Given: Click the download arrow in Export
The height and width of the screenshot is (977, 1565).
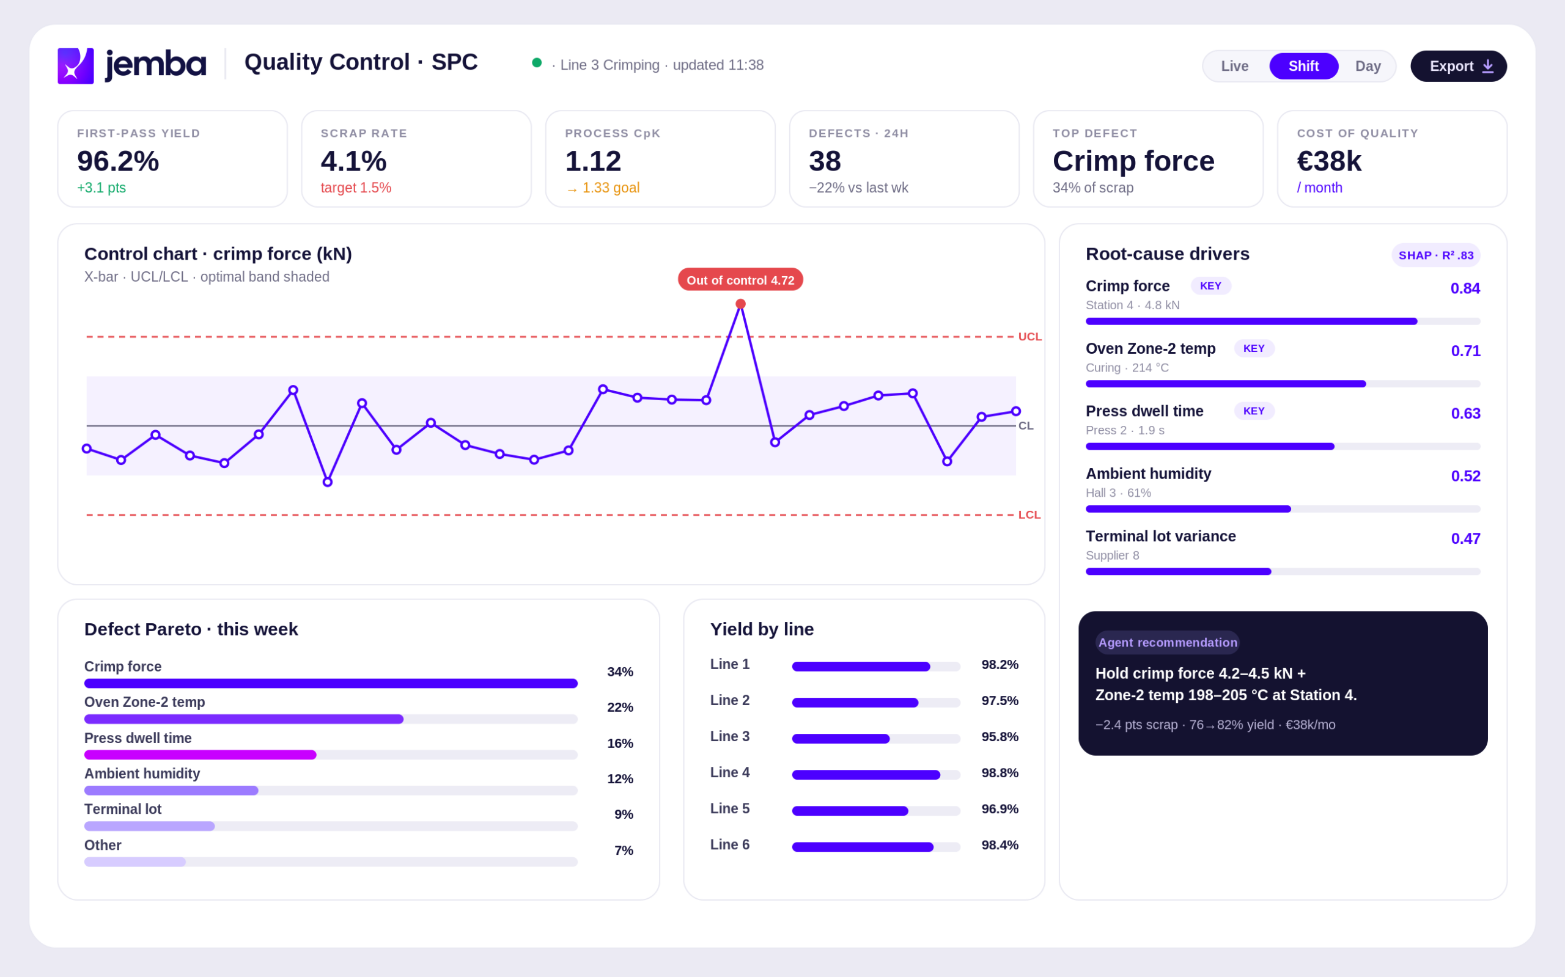Looking at the screenshot, I should coord(1487,66).
